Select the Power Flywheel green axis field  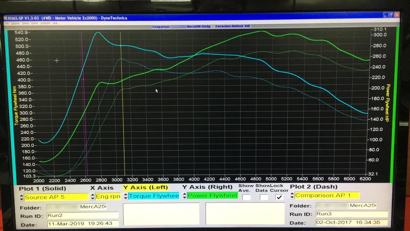[212, 196]
